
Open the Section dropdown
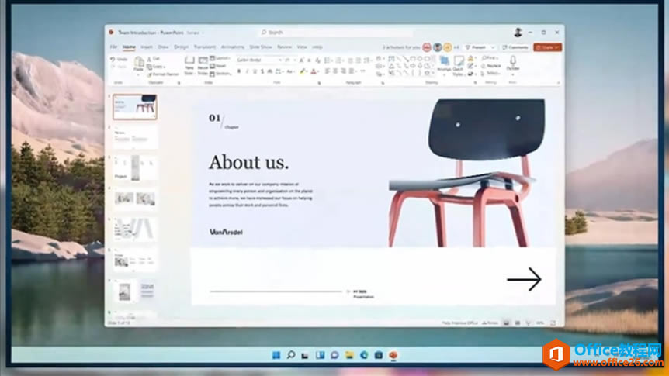221,74
